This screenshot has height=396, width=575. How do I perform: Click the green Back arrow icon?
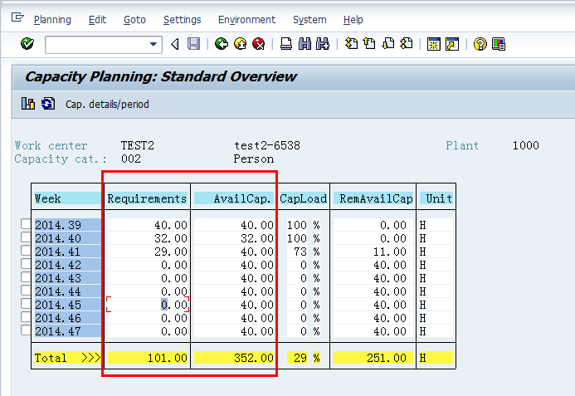click(x=222, y=44)
